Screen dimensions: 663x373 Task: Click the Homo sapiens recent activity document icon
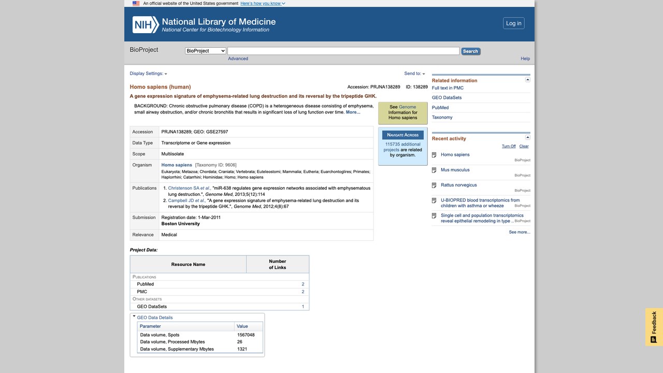click(434, 155)
